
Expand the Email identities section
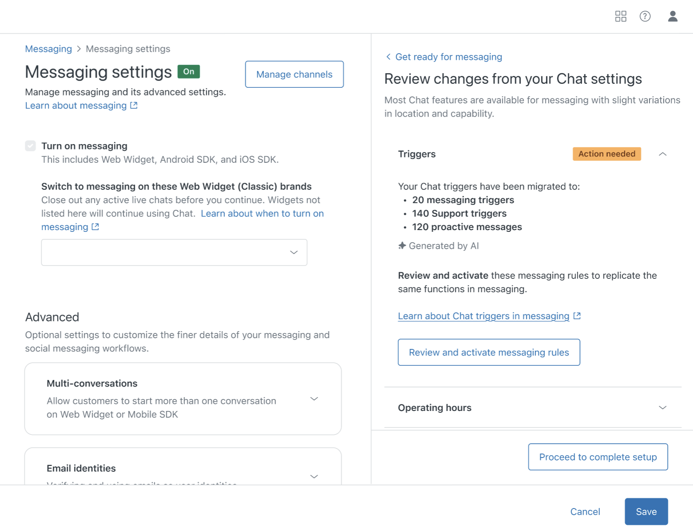pyautogui.click(x=314, y=476)
